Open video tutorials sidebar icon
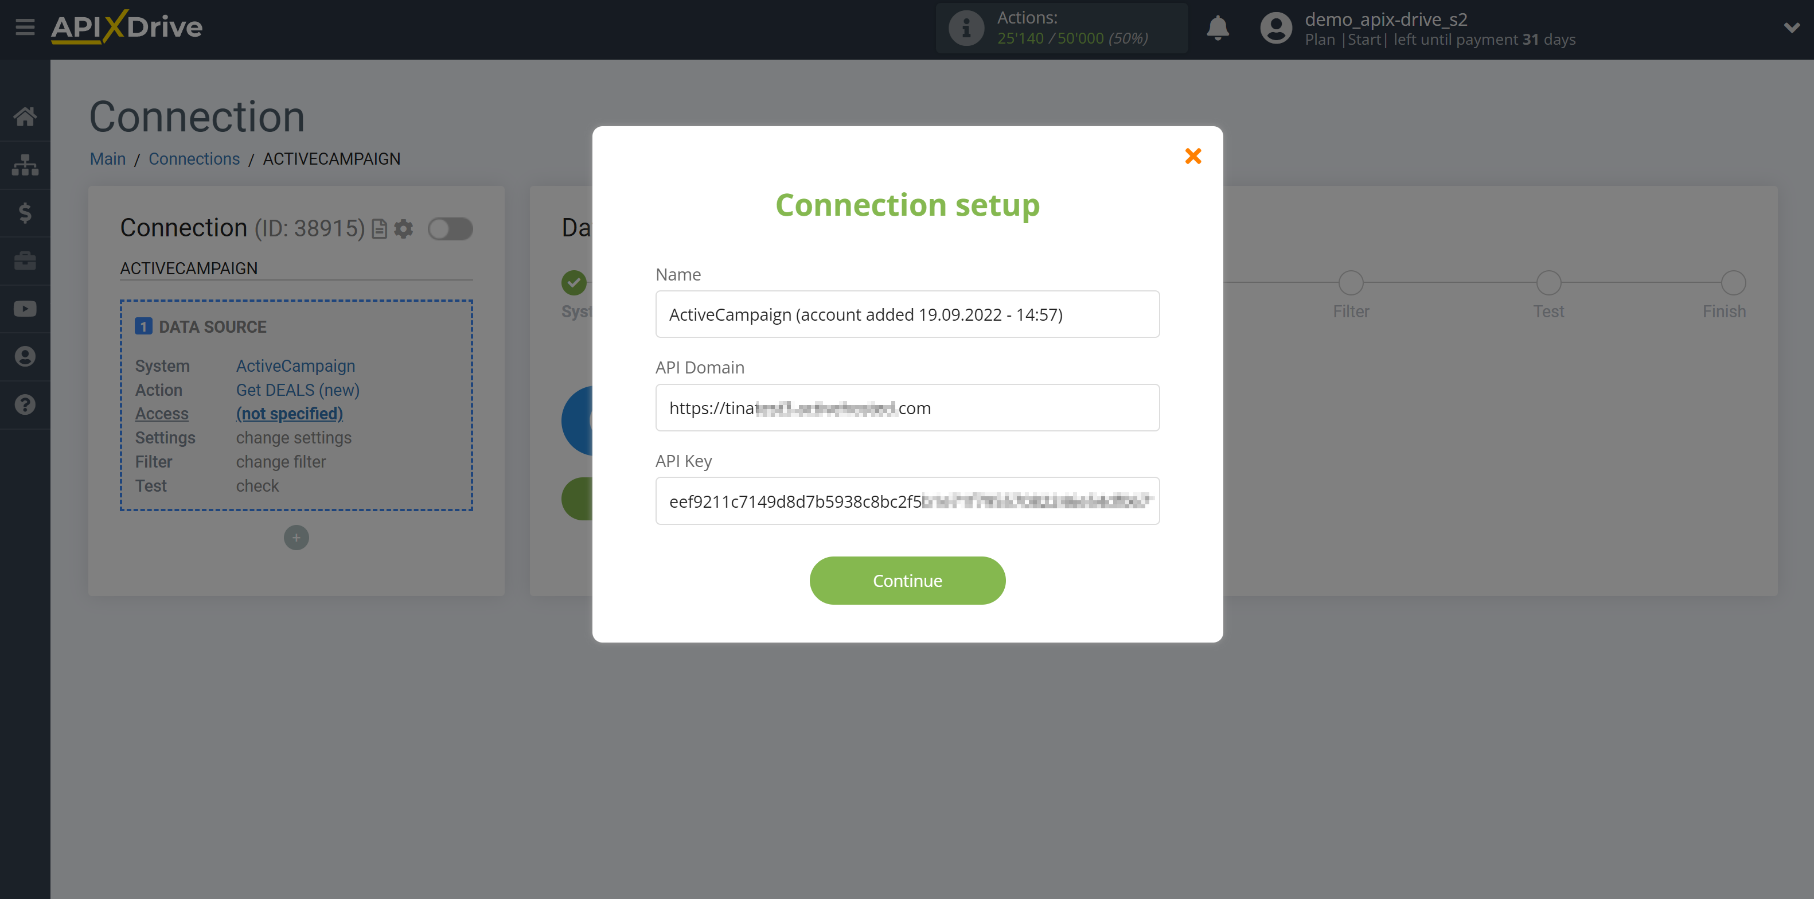The width and height of the screenshot is (1814, 899). [25, 309]
